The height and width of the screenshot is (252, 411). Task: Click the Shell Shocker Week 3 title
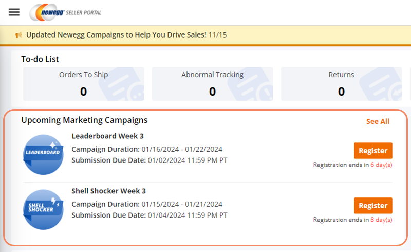pyautogui.click(x=108, y=191)
